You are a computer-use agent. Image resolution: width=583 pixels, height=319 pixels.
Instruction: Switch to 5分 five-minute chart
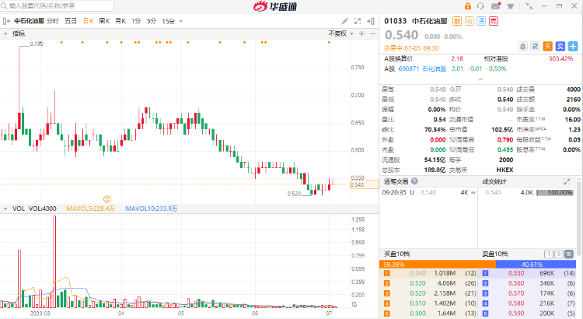pos(152,21)
